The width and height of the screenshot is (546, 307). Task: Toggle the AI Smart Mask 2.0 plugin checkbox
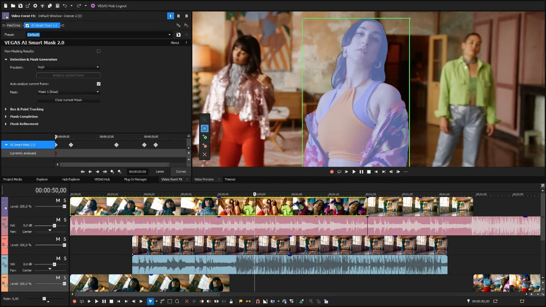[x=27, y=25]
